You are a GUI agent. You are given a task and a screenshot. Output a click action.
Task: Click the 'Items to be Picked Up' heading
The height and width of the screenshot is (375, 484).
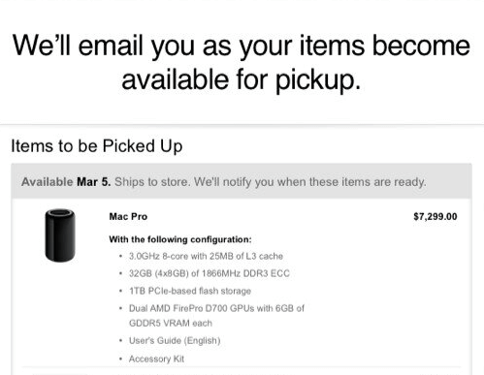coord(97,146)
